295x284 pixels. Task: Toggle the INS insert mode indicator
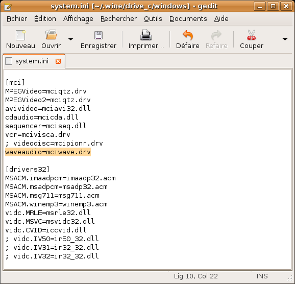pos(262,276)
